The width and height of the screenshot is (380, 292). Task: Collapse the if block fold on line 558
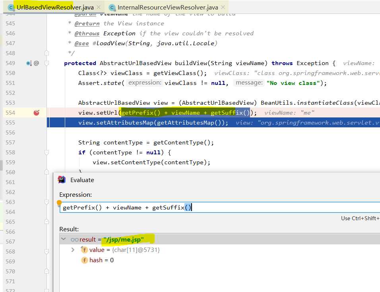47,152
